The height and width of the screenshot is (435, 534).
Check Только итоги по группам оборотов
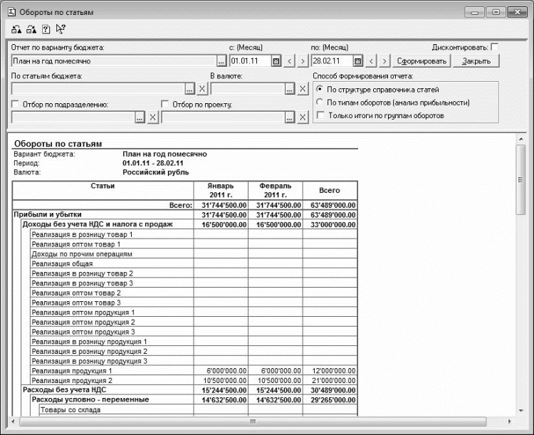pos(320,115)
